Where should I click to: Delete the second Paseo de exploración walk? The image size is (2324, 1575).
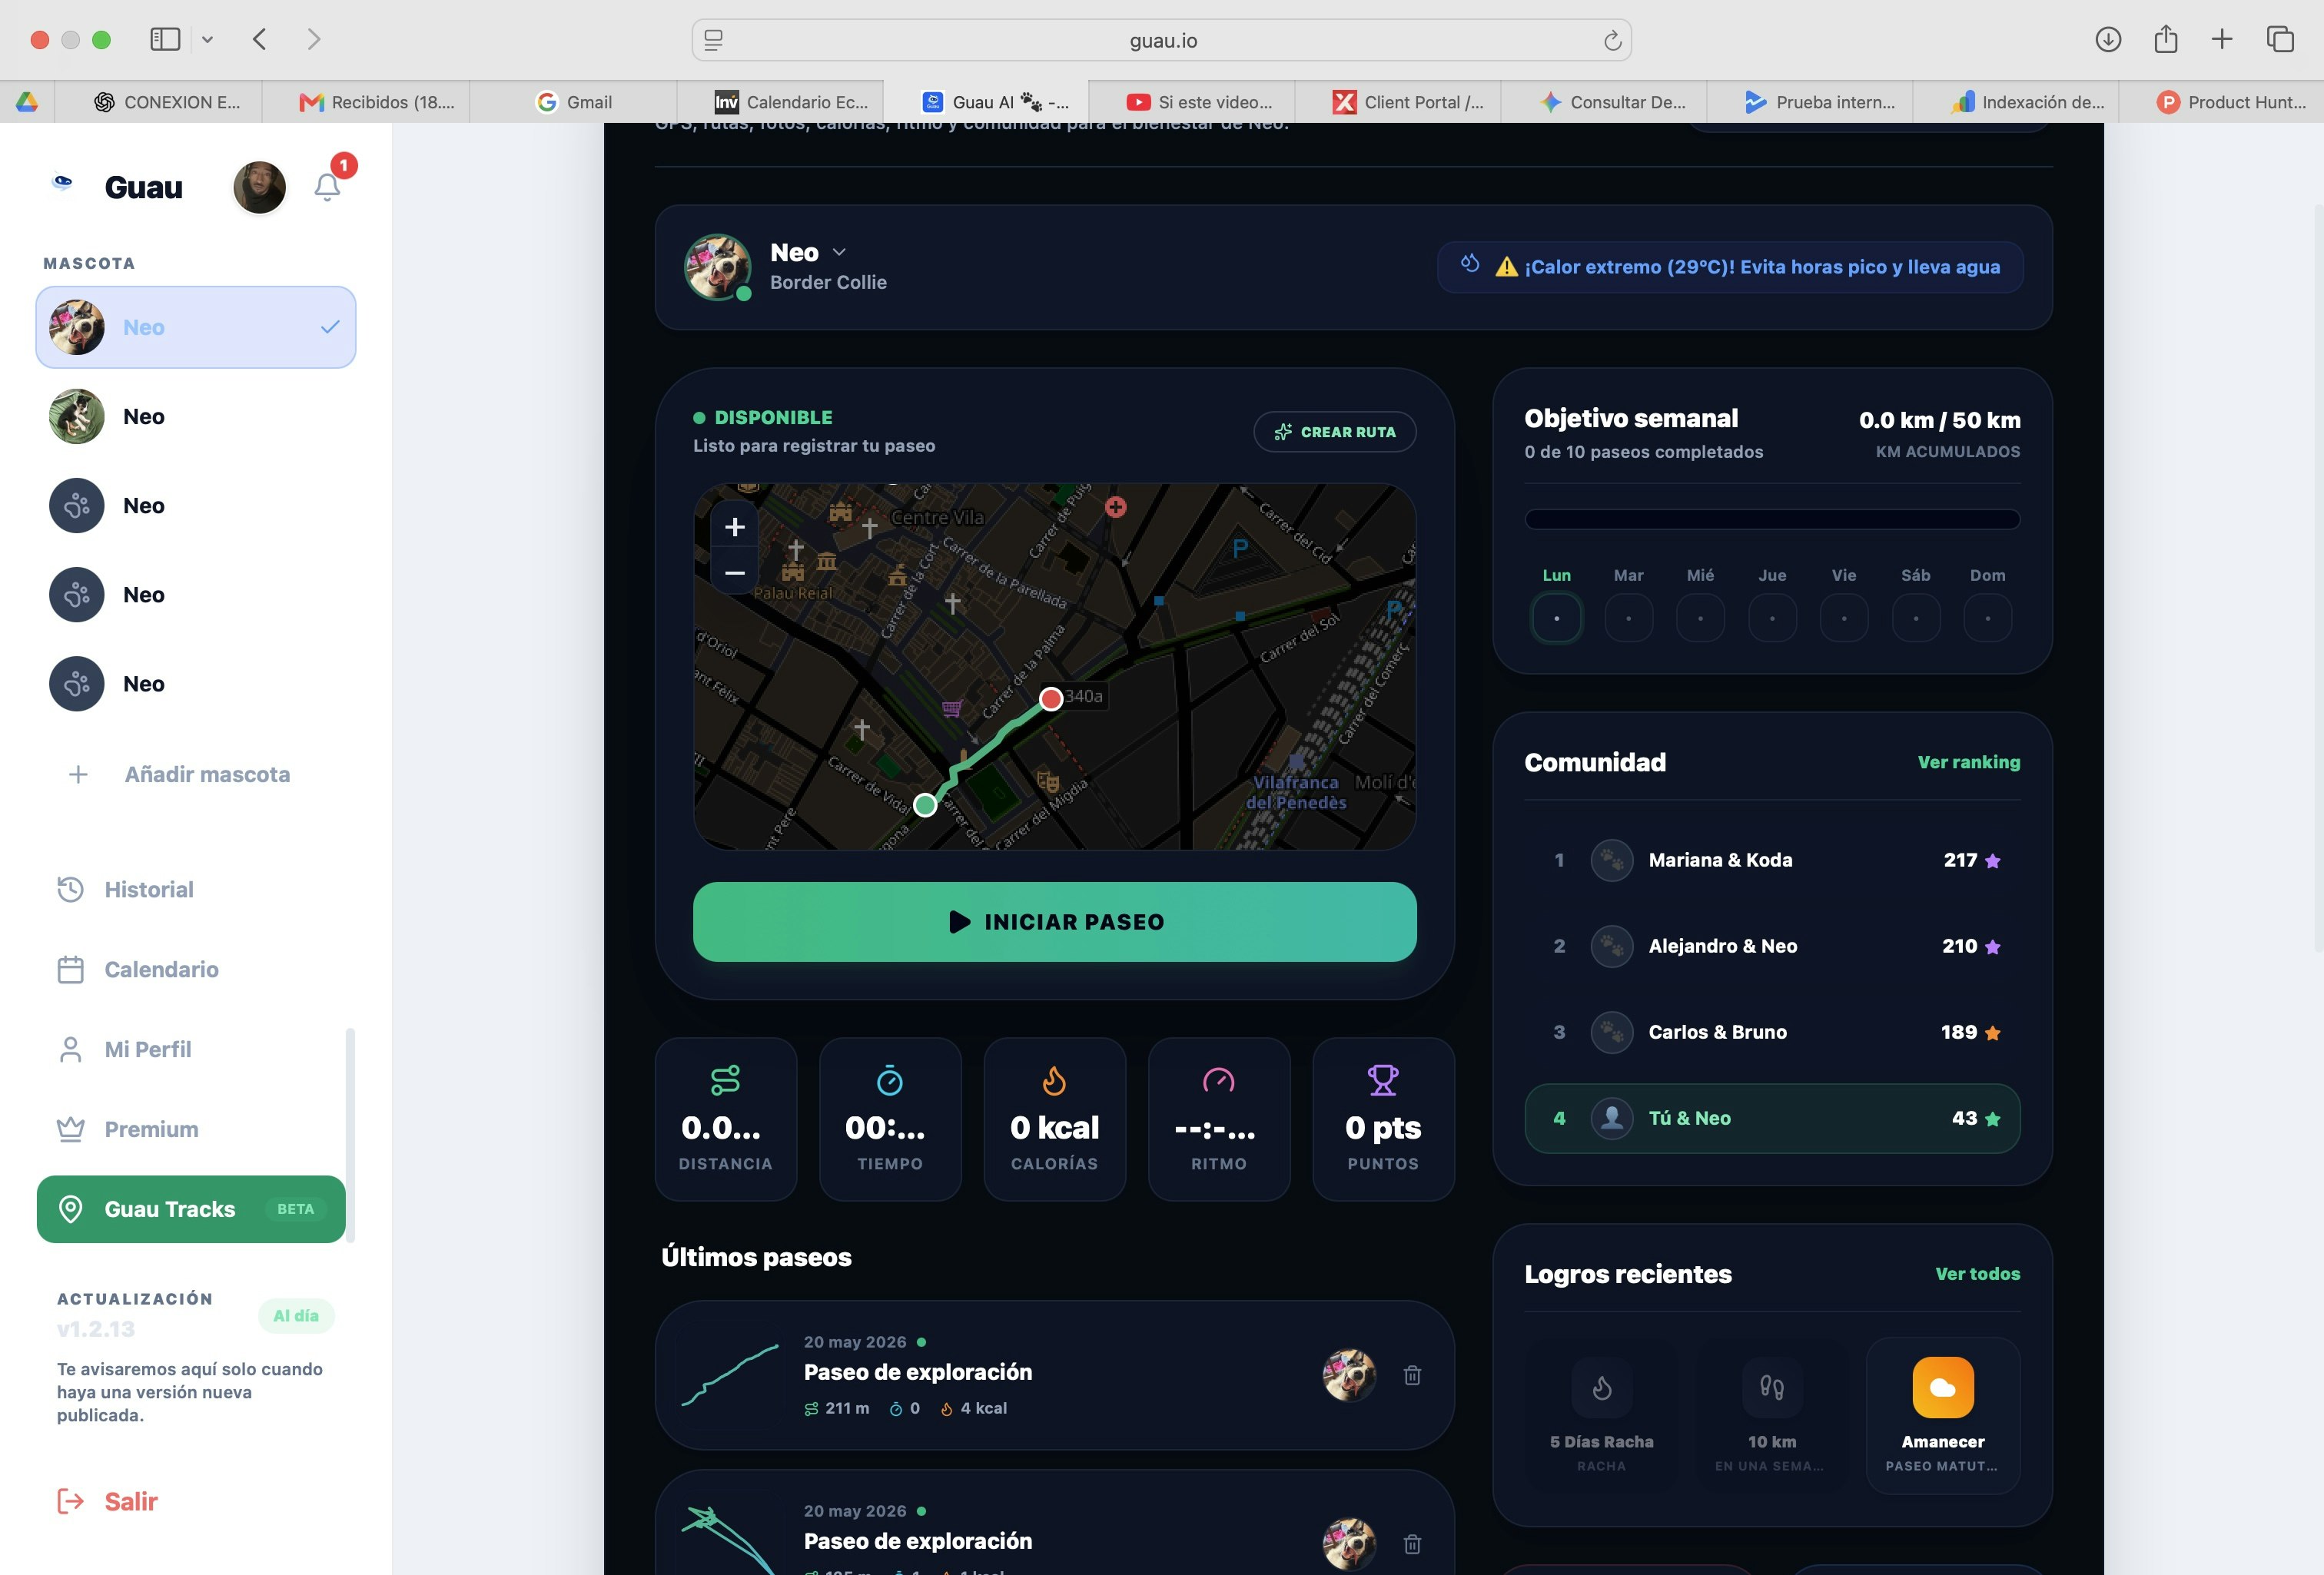click(1412, 1545)
